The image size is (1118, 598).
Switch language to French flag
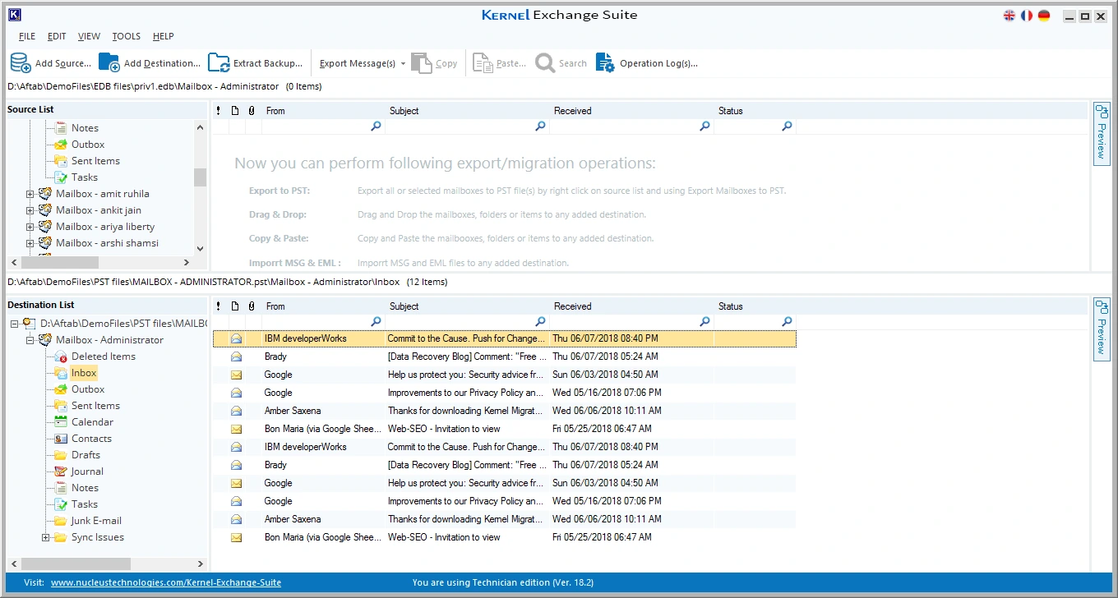[x=1027, y=16]
